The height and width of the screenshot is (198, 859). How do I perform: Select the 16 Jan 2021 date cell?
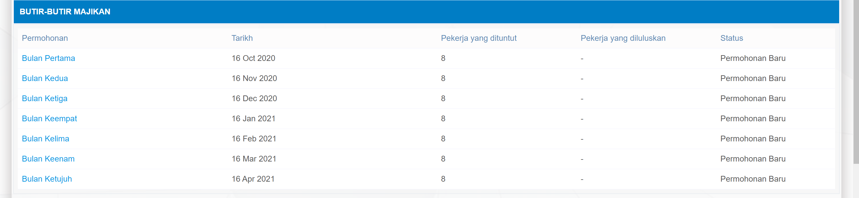253,119
